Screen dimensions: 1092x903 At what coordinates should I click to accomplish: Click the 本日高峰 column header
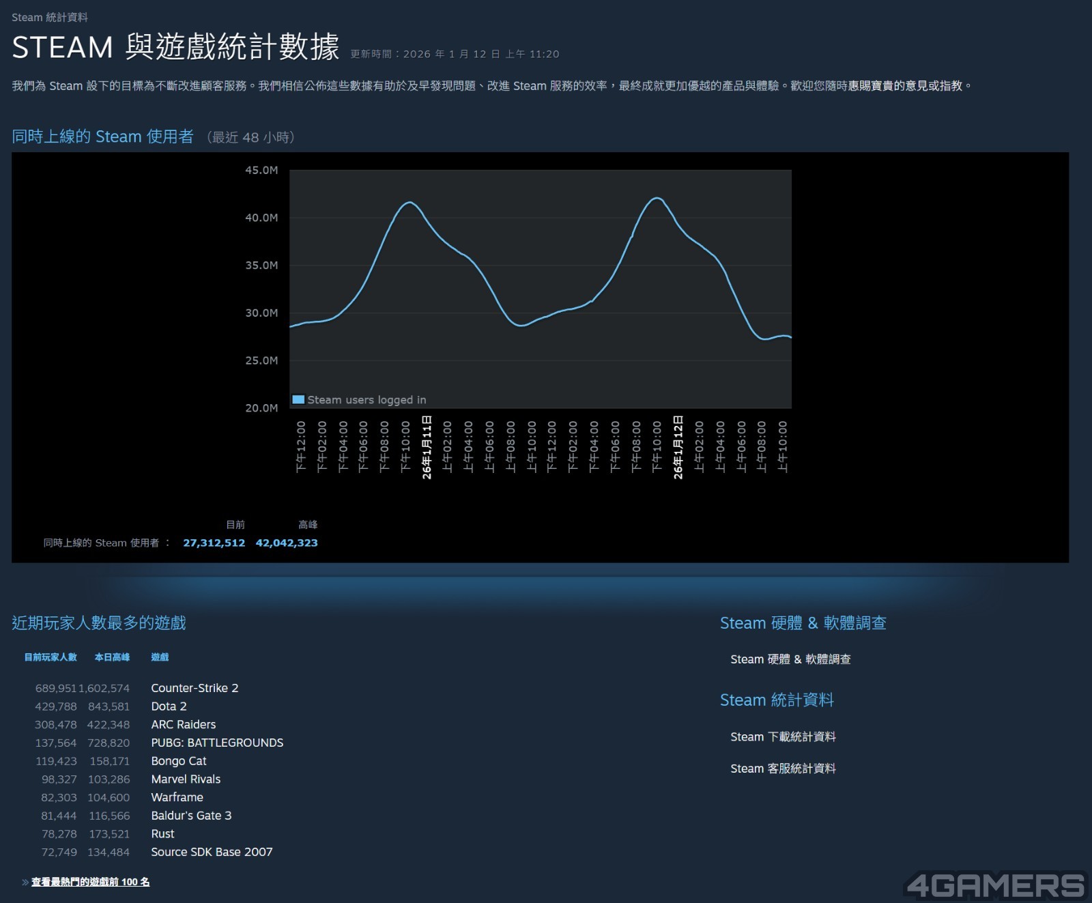(112, 657)
